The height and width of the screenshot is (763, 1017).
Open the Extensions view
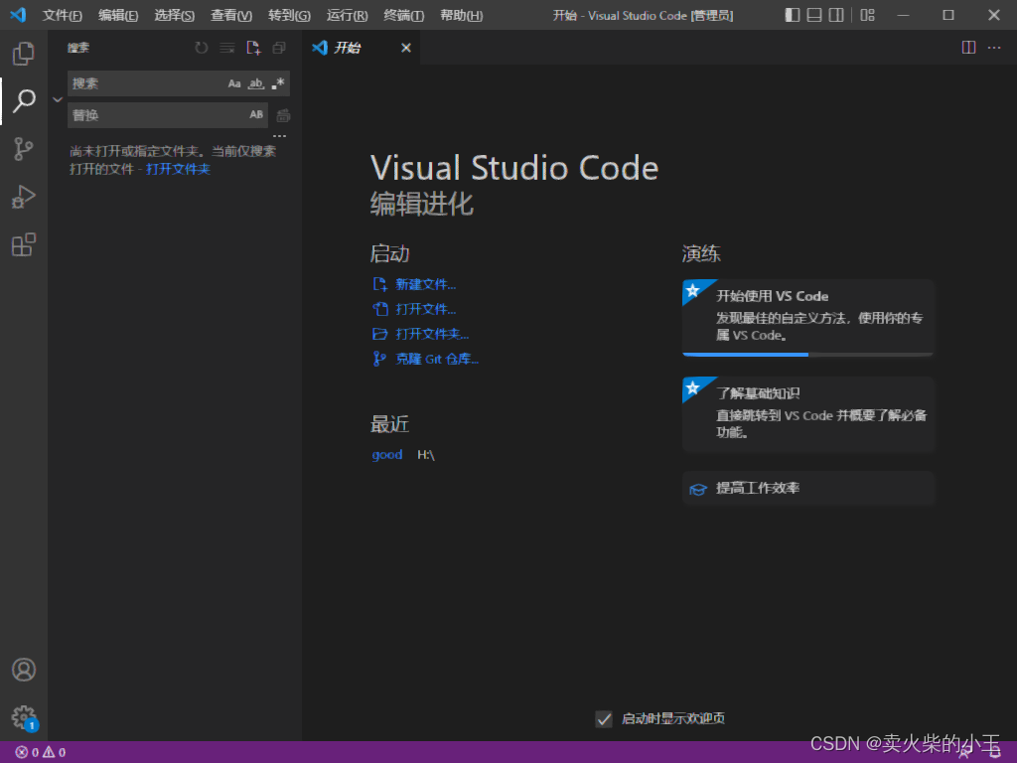[24, 244]
